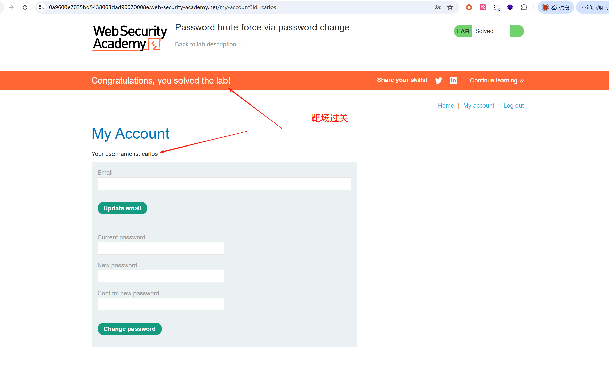
Task: Click into the Current password field
Action: [x=161, y=248]
